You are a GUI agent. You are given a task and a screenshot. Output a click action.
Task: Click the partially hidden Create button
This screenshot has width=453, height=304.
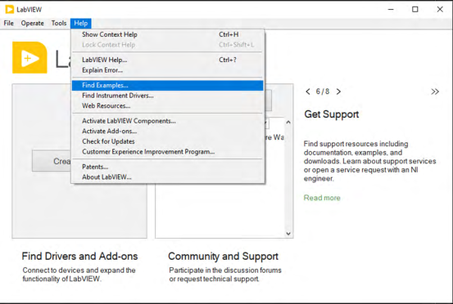pos(52,161)
